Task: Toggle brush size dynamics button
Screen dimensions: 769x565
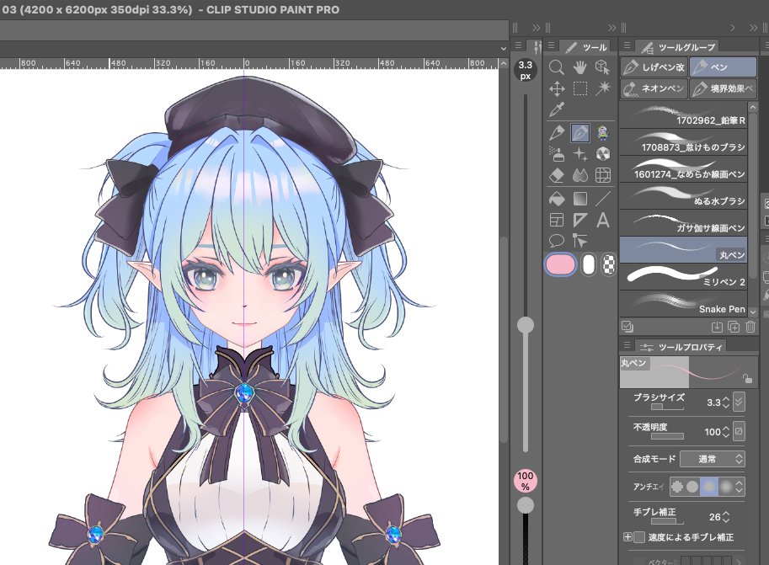Action: [x=739, y=402]
